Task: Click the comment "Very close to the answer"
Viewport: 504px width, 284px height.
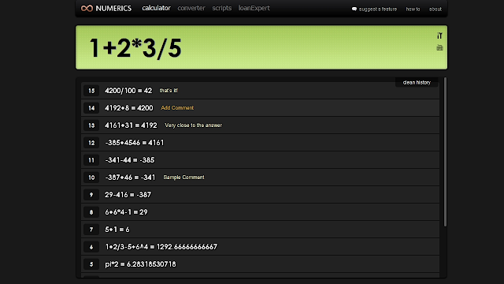Action: 193,125
